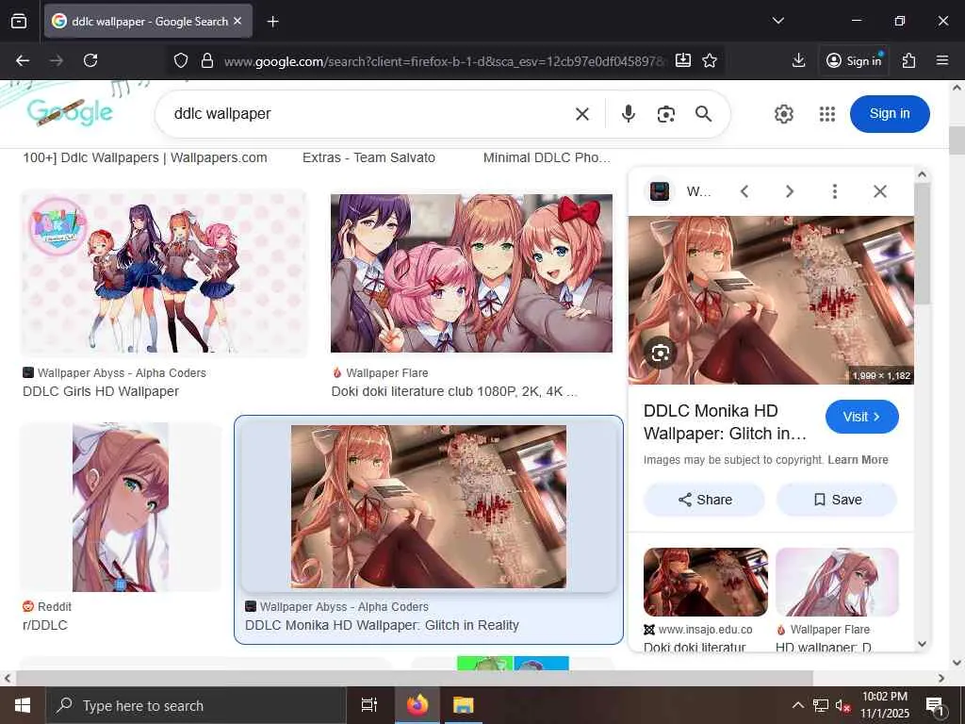
Task: Click the Share button
Action: click(704, 500)
